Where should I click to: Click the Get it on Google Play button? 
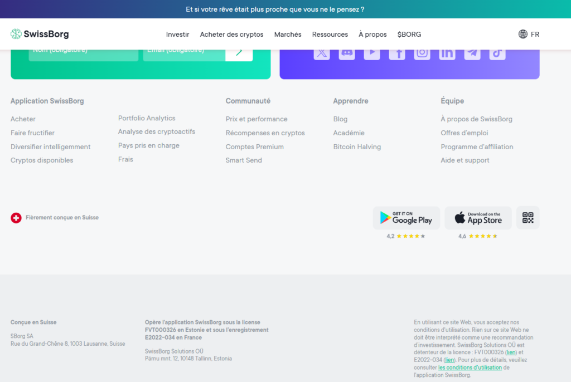(x=407, y=218)
